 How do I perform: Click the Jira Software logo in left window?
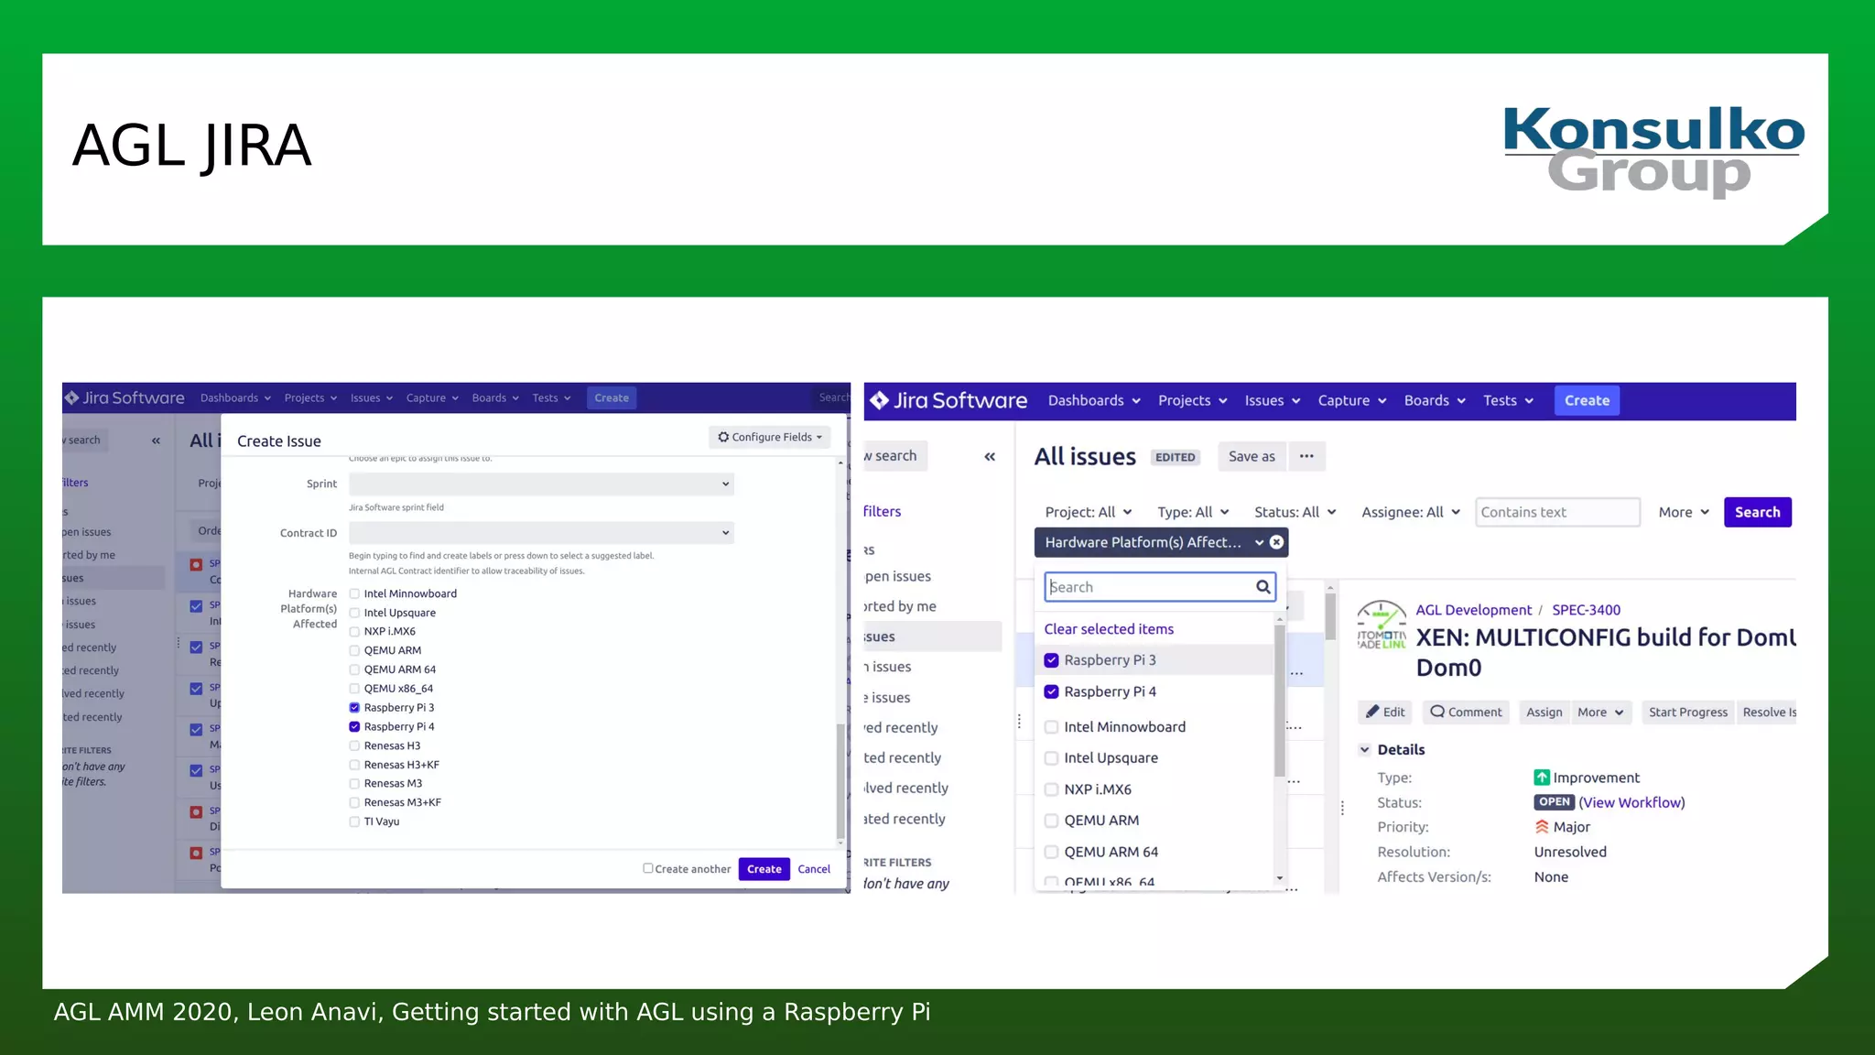[x=125, y=397]
